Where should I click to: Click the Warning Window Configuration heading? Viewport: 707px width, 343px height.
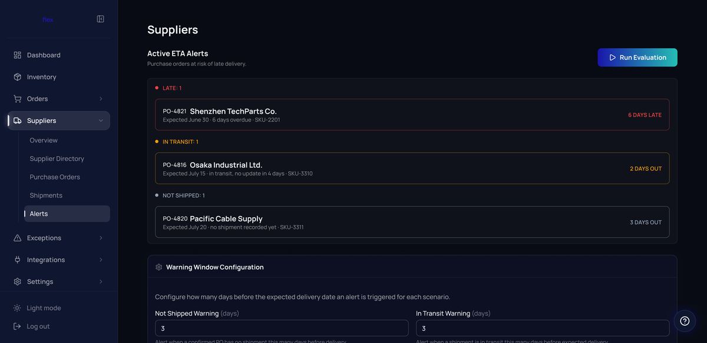[215, 267]
